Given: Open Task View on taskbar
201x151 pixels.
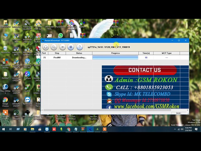Looking at the screenshot, I should pyautogui.click(x=11, y=129).
